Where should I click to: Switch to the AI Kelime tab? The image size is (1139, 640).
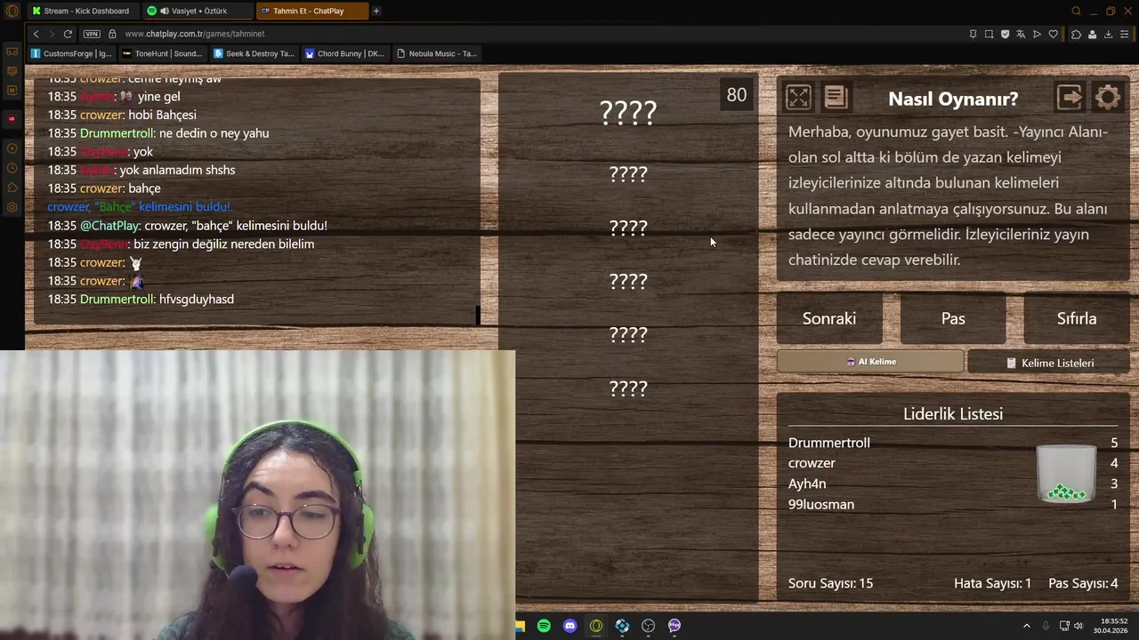tap(870, 362)
